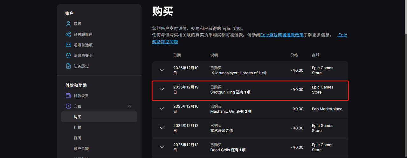Expand the Mechanic Girl purchase row
Image resolution: width=407 pixels, height=158 pixels.
pyautogui.click(x=162, y=109)
